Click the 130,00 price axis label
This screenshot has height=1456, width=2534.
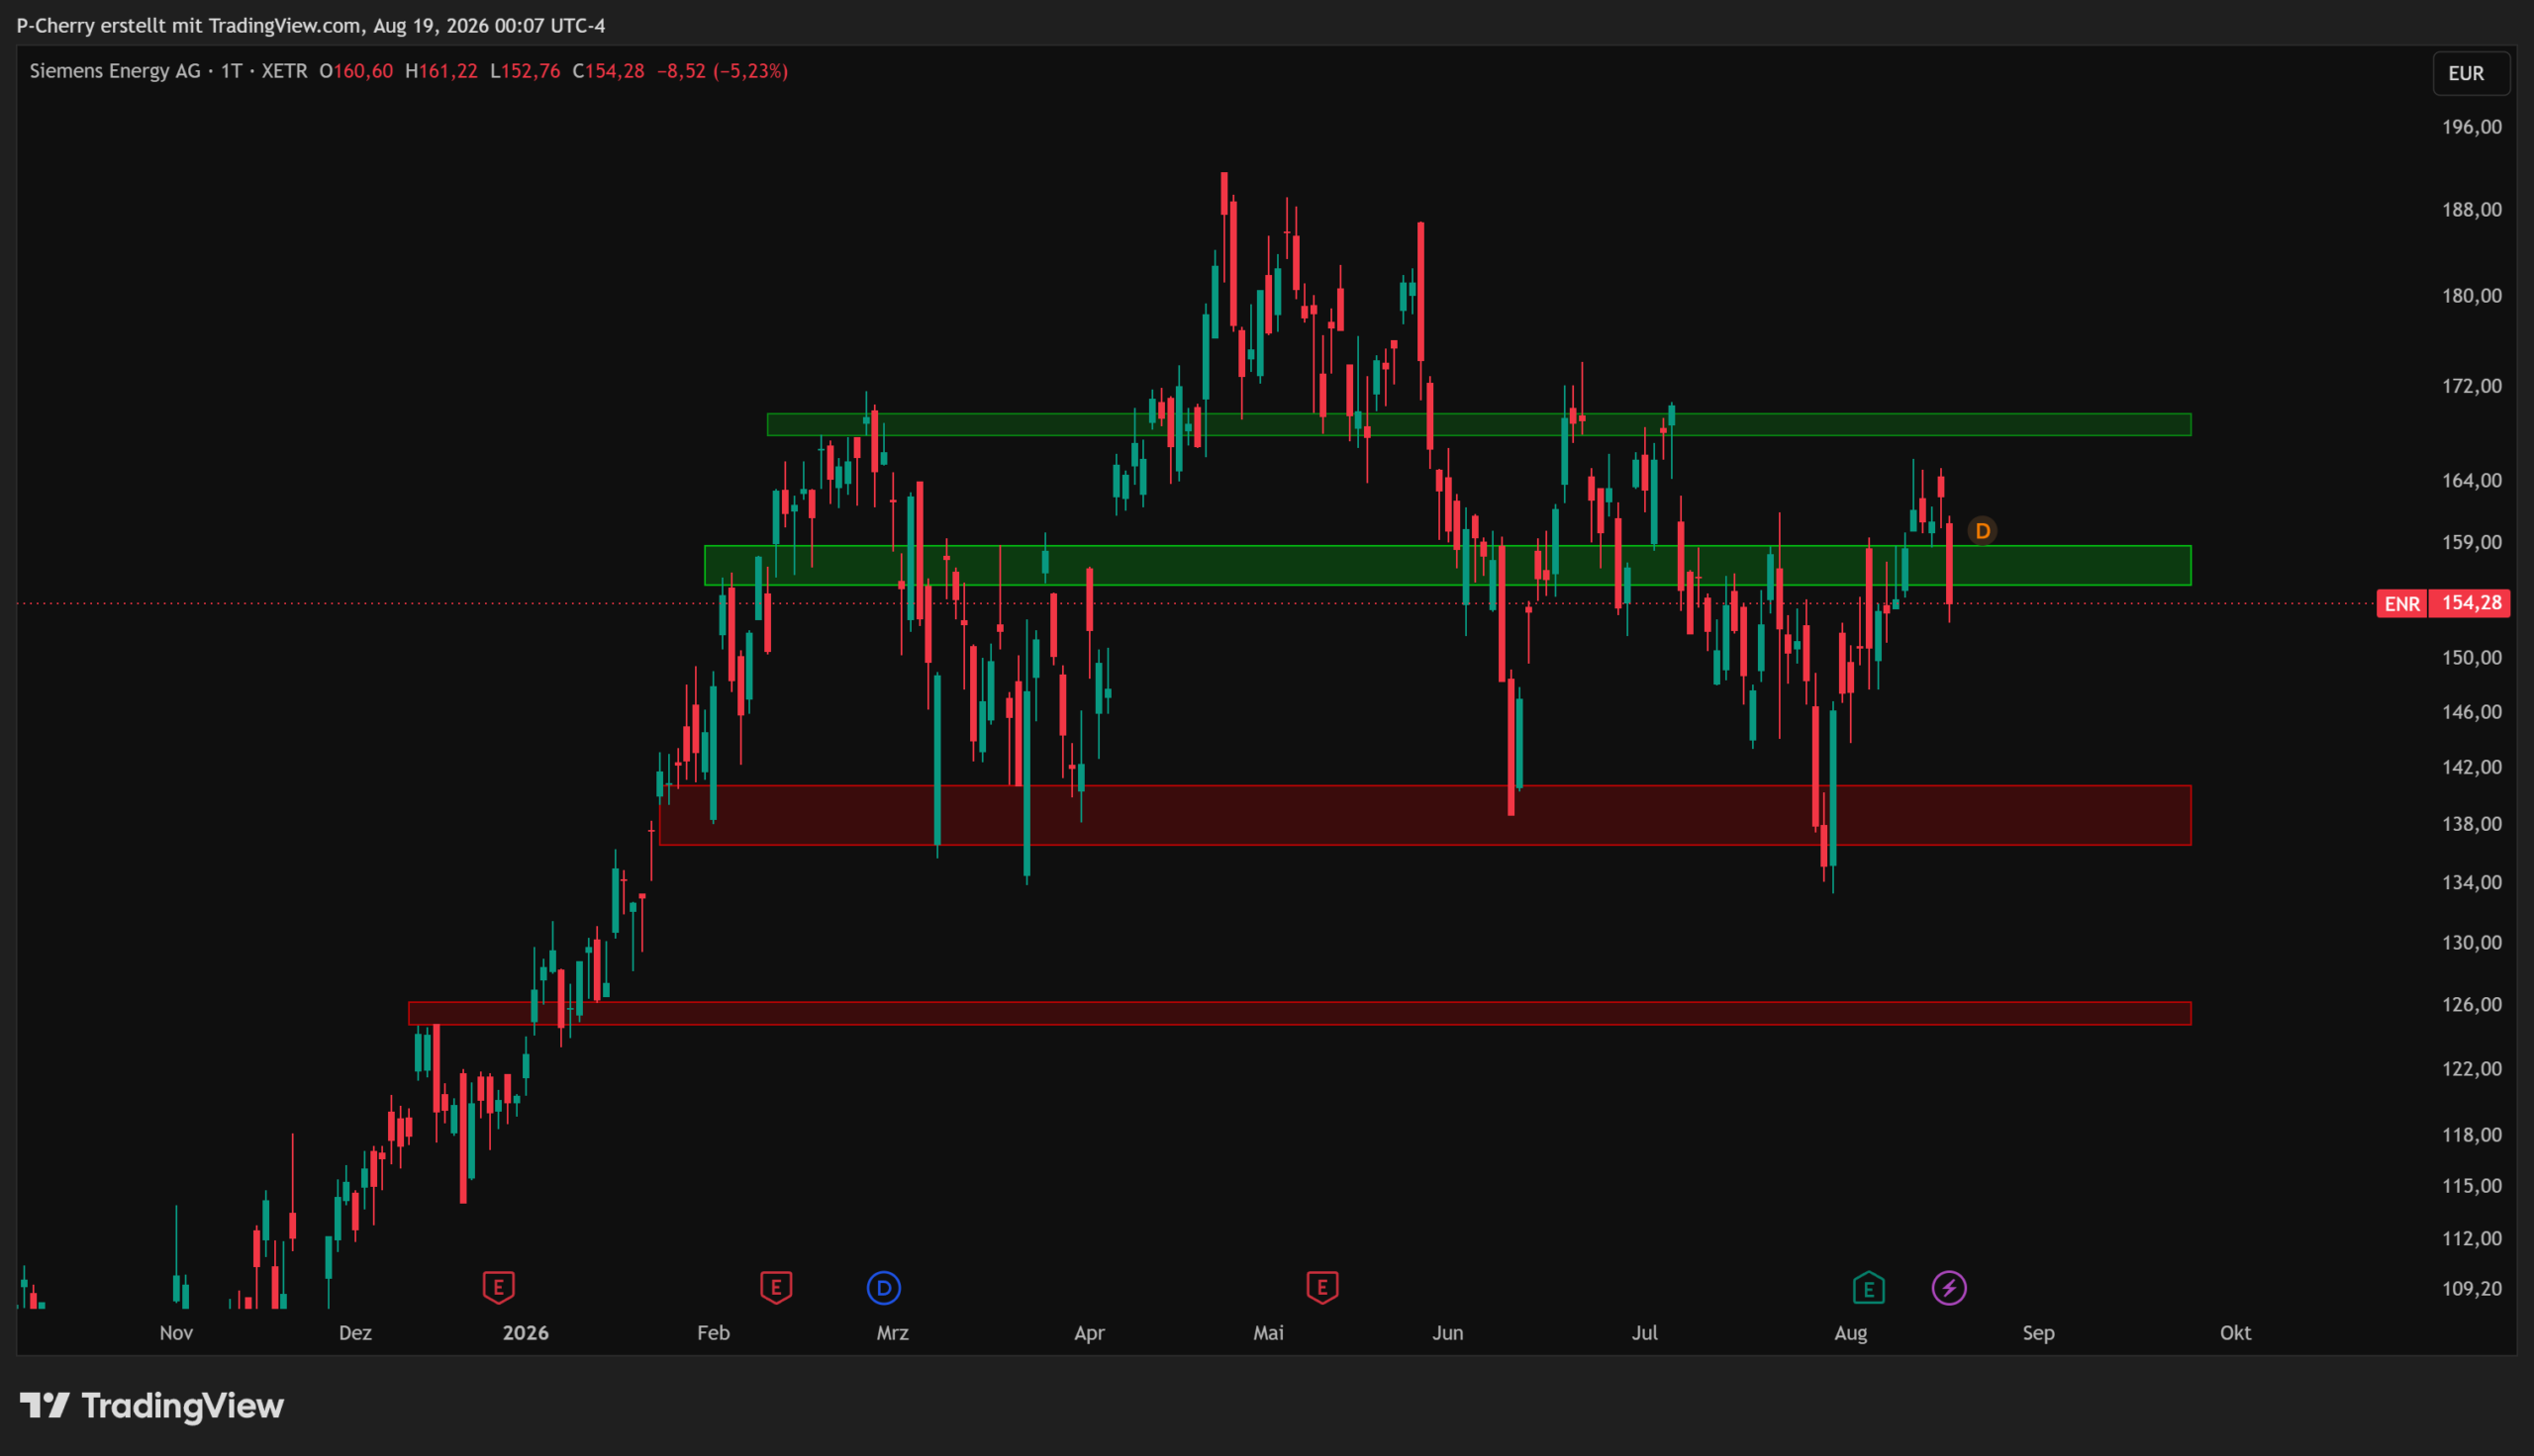coord(2471,943)
